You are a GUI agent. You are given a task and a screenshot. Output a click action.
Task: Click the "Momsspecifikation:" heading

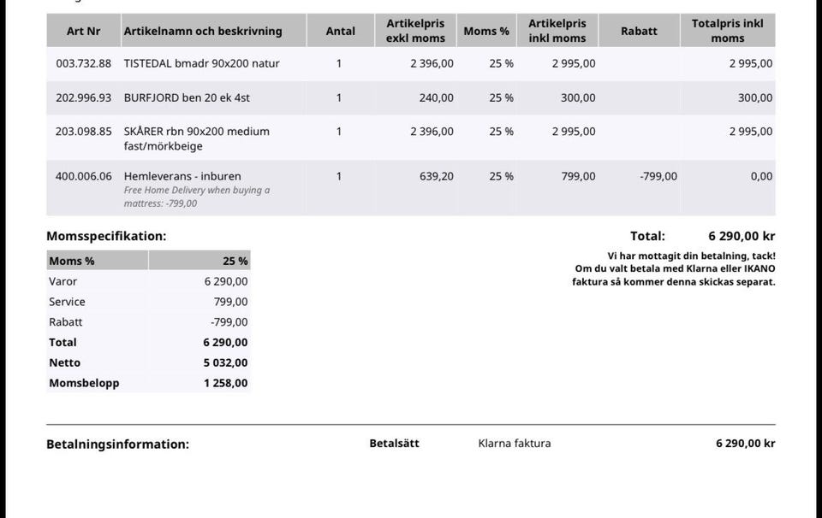pyautogui.click(x=106, y=236)
